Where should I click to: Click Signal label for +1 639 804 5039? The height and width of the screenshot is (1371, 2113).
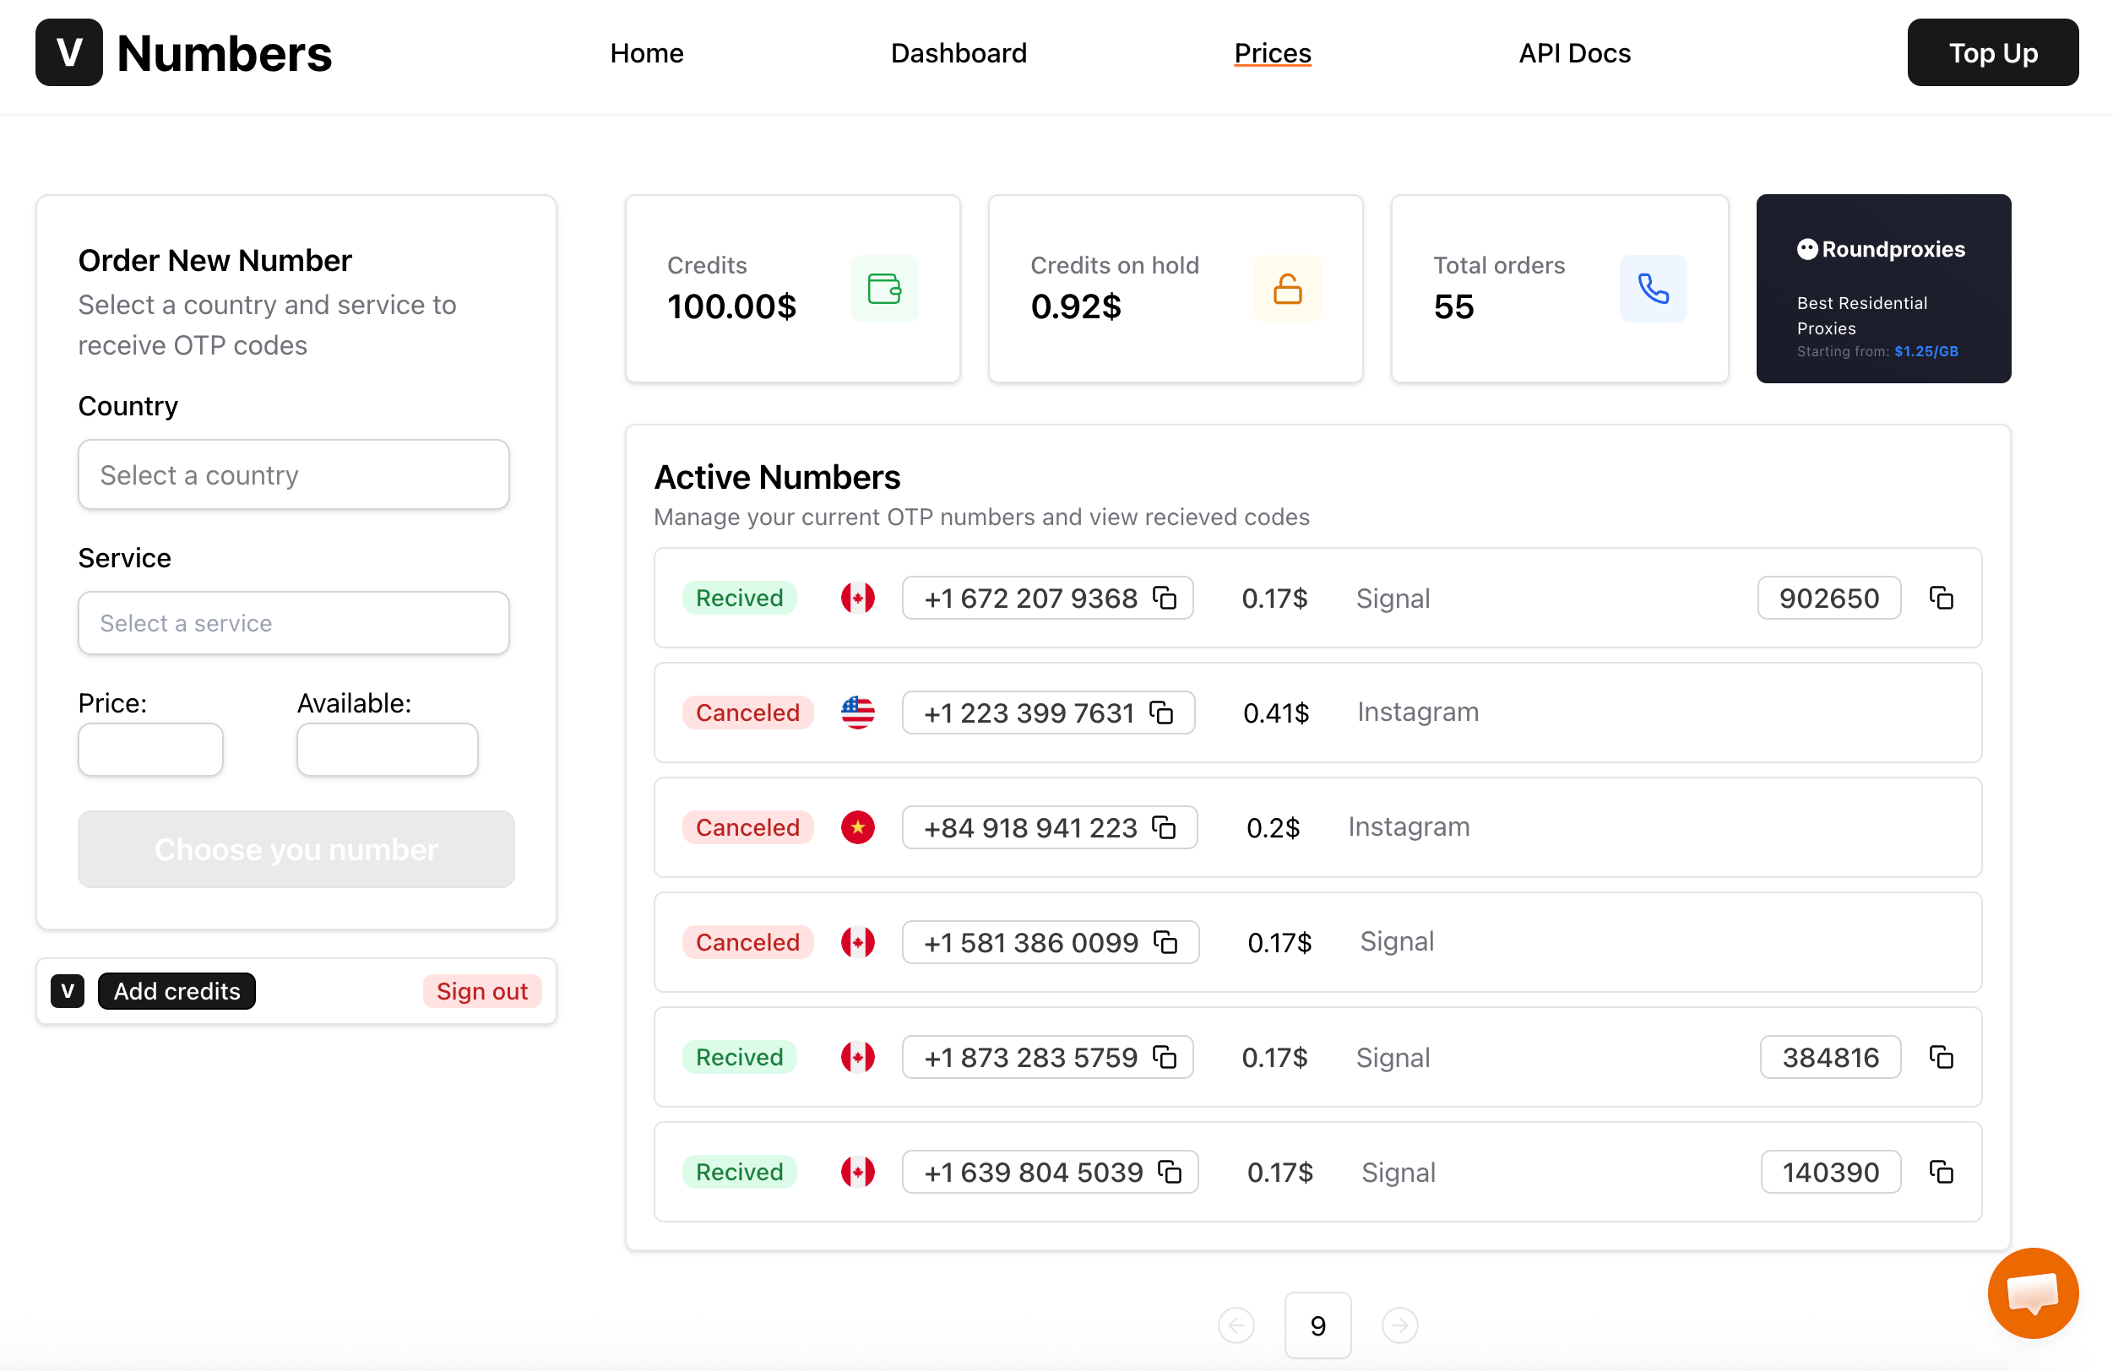1399,1173
